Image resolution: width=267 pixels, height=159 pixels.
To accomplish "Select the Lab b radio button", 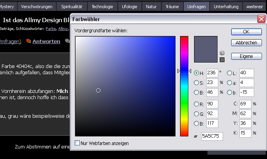I will pos(229,93).
